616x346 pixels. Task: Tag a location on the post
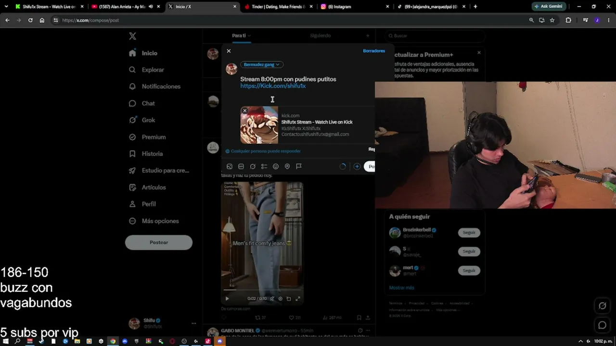click(x=287, y=166)
